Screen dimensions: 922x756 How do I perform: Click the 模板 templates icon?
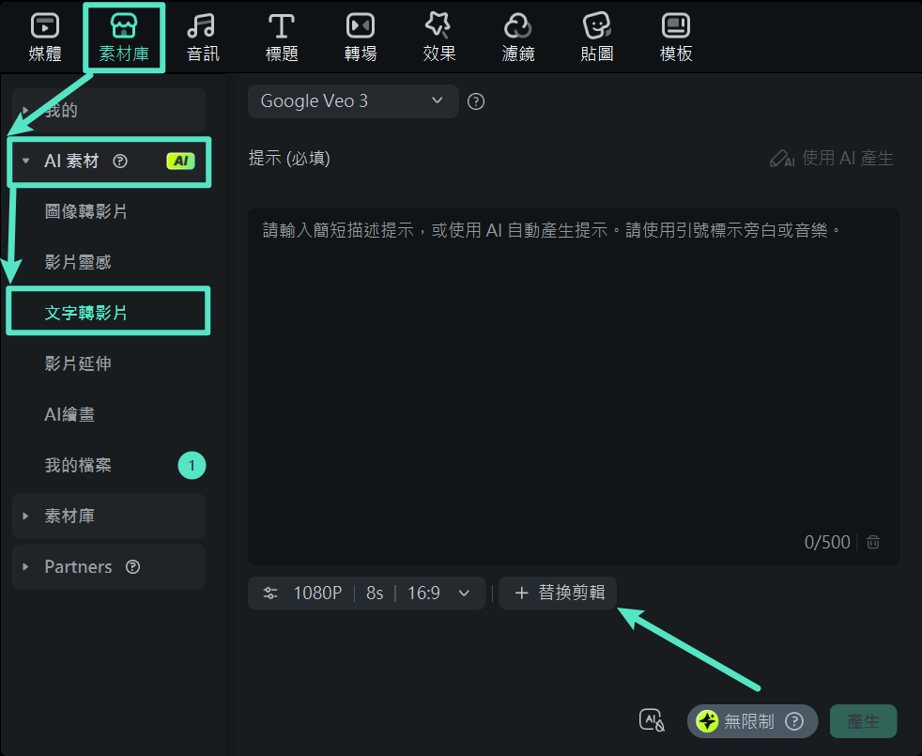(675, 36)
